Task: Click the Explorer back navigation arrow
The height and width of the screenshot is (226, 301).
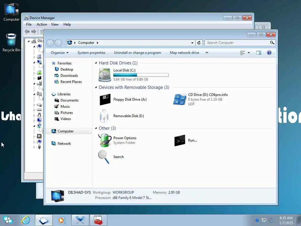Action: [x=50, y=43]
